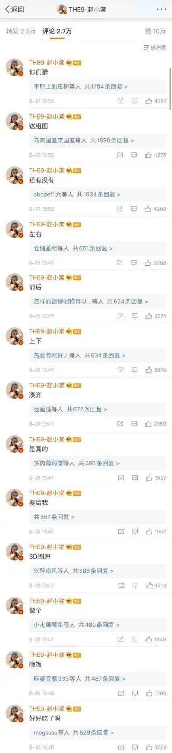Tap the 返回 back arrow
Image resolution: width=172 pixels, height=753 pixels.
click(14, 9)
